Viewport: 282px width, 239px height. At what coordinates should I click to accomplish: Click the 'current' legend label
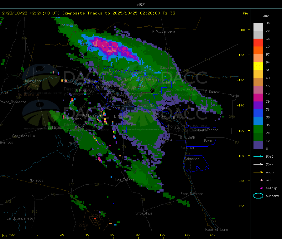[272, 196]
